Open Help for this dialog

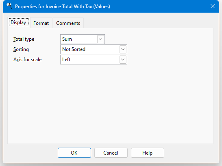147,153
